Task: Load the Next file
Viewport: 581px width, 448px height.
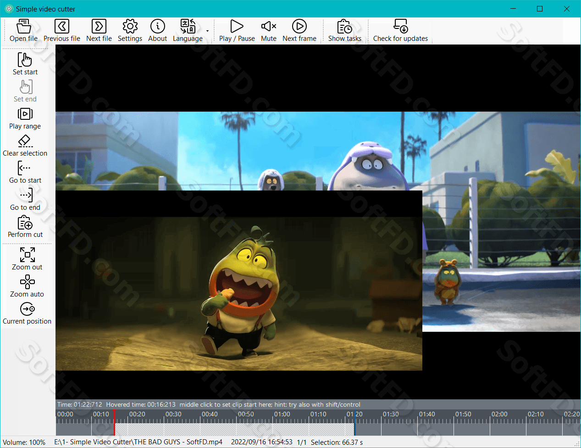Action: coord(99,31)
